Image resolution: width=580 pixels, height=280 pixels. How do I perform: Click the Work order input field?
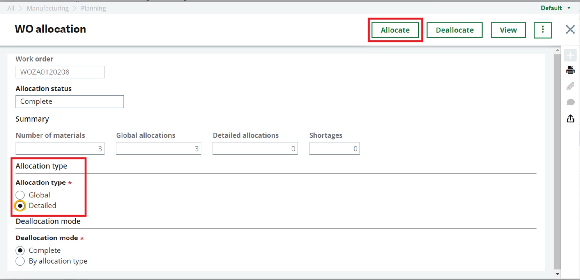tap(60, 72)
